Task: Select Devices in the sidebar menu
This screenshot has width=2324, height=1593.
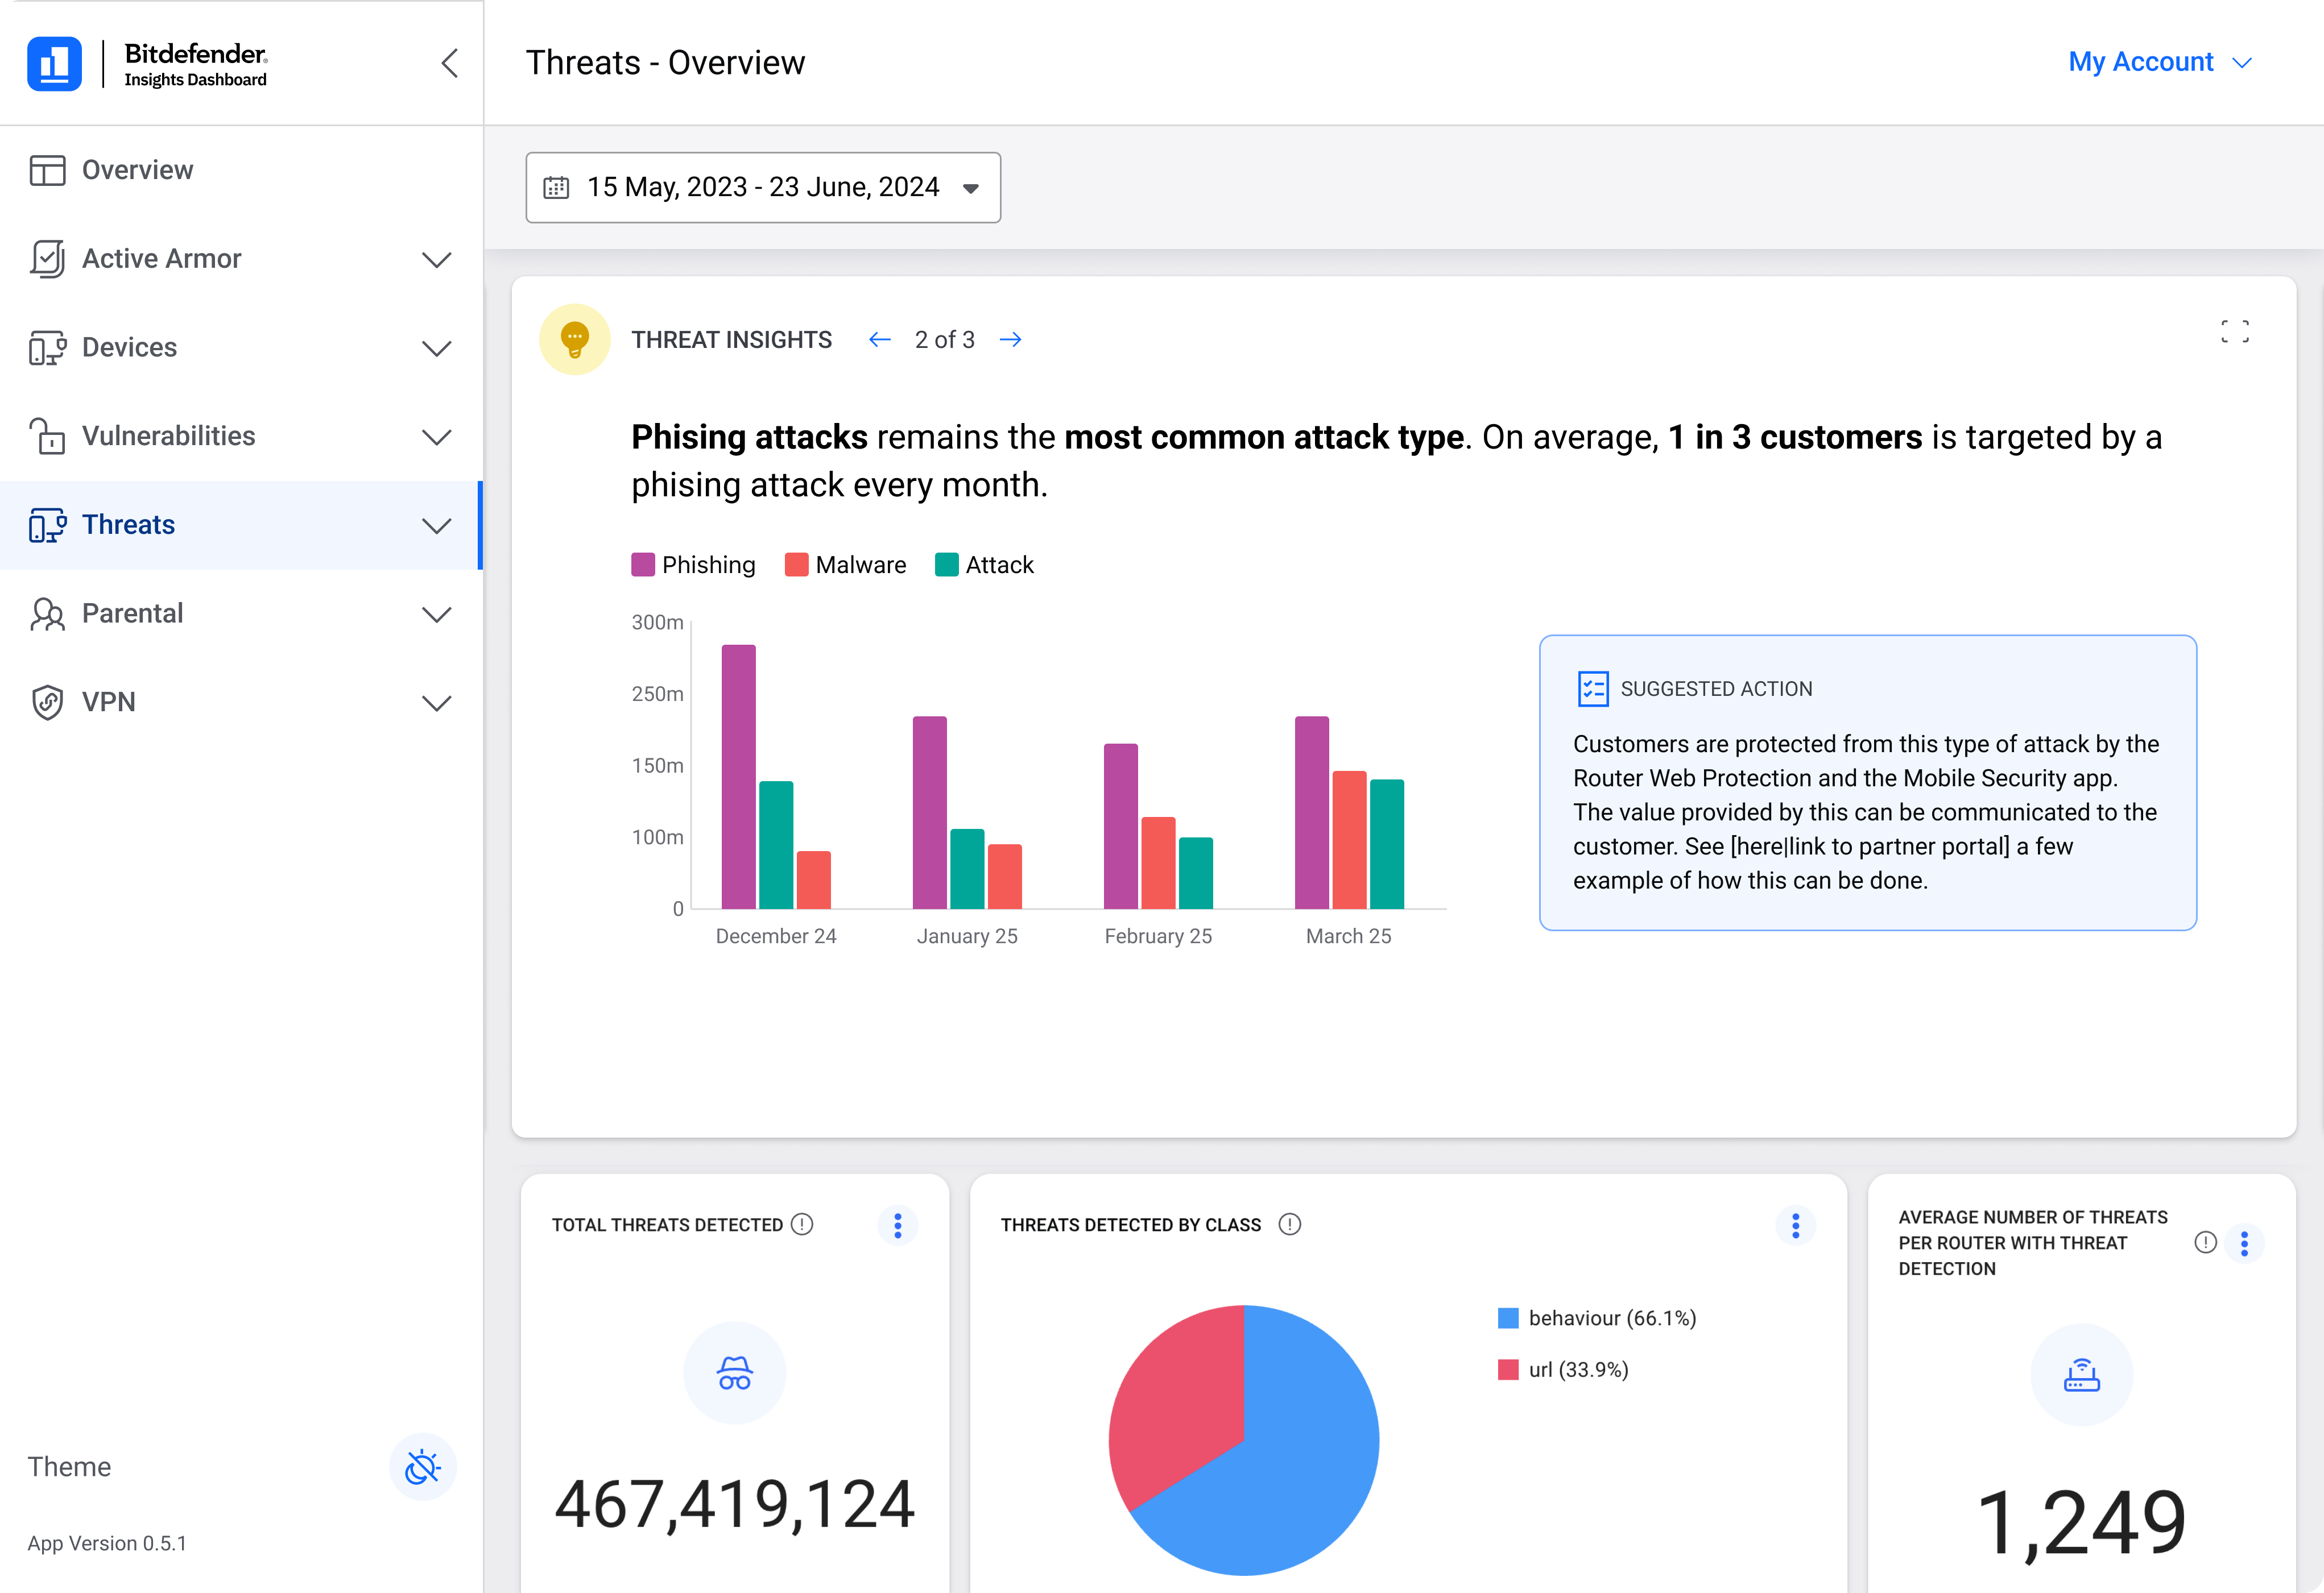Action: 241,348
